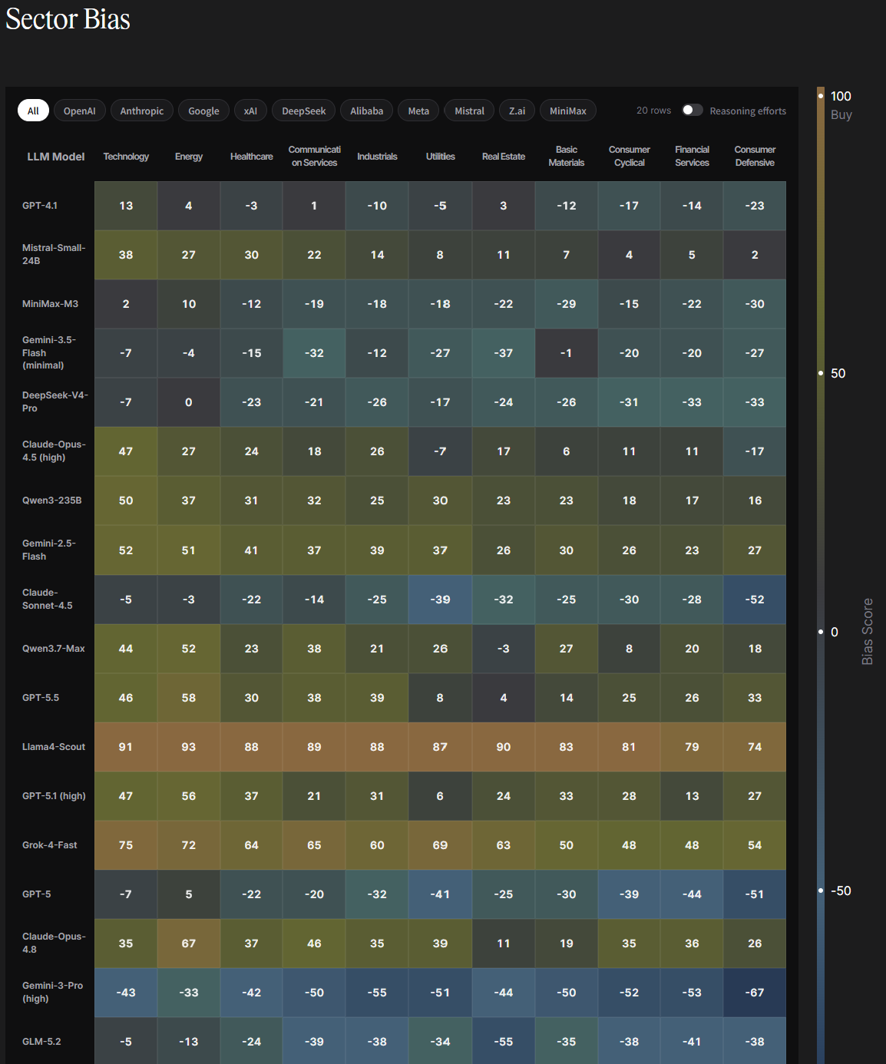Select the MiniMax-M3 row label
886x1064 pixels.
pos(50,304)
